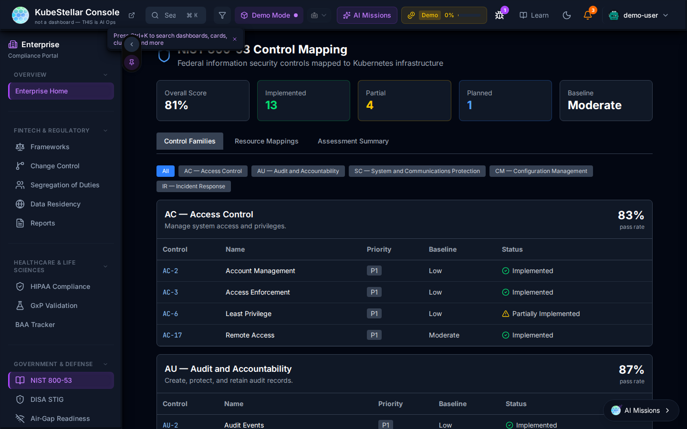This screenshot has height=429, width=687.
Task: Open KubeStellar Console external link icon
Action: (x=132, y=15)
